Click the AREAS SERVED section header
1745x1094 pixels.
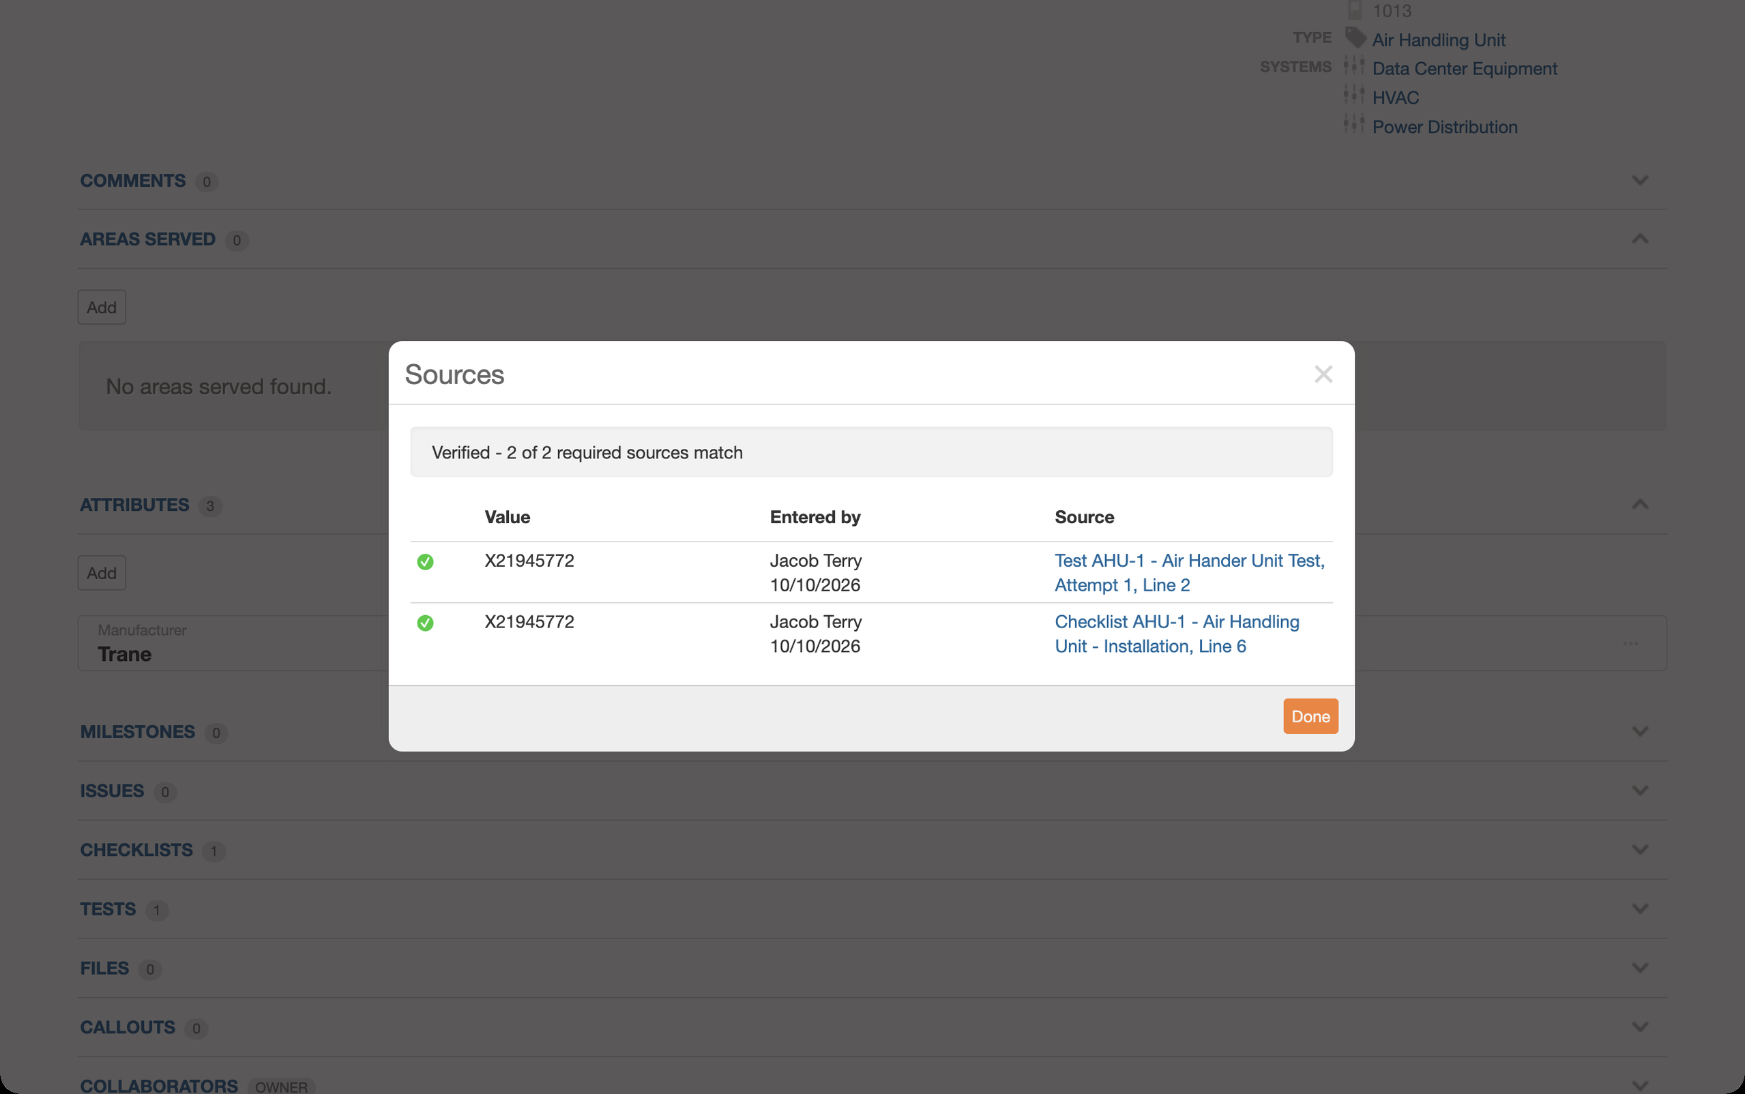point(147,239)
